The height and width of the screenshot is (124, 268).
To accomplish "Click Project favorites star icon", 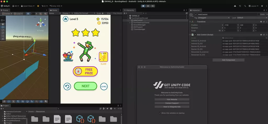I will tap(115, 109).
